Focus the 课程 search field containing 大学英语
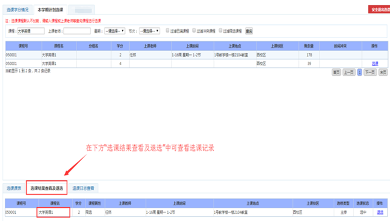 [x=31, y=31]
